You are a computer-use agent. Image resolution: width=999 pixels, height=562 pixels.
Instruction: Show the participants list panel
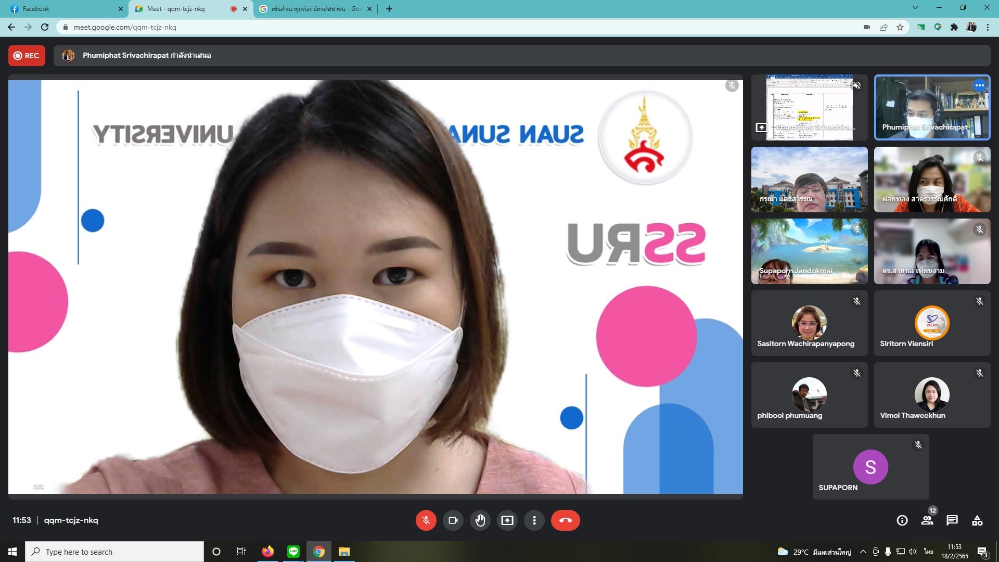(927, 520)
